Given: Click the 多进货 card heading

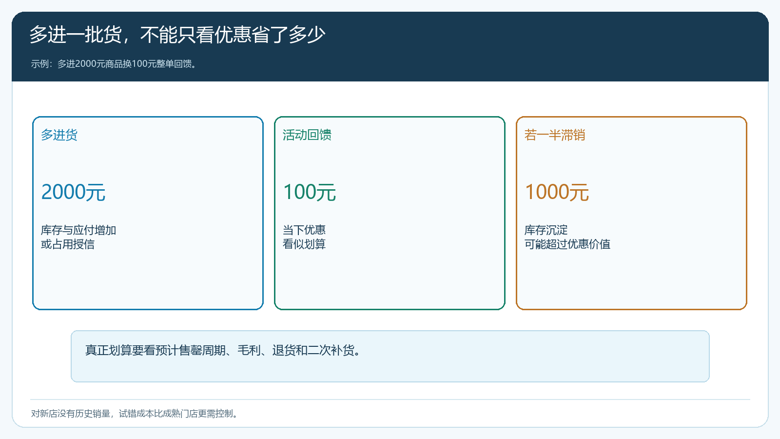Looking at the screenshot, I should click(x=59, y=135).
